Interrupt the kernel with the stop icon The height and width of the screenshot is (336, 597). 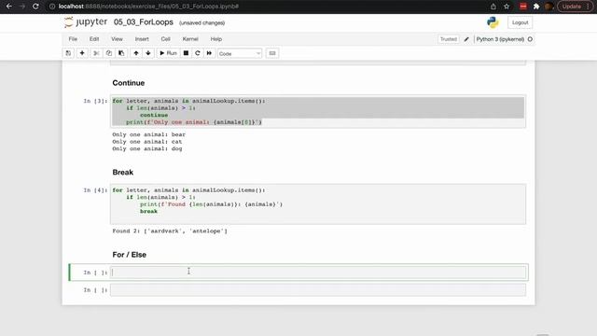coord(186,53)
